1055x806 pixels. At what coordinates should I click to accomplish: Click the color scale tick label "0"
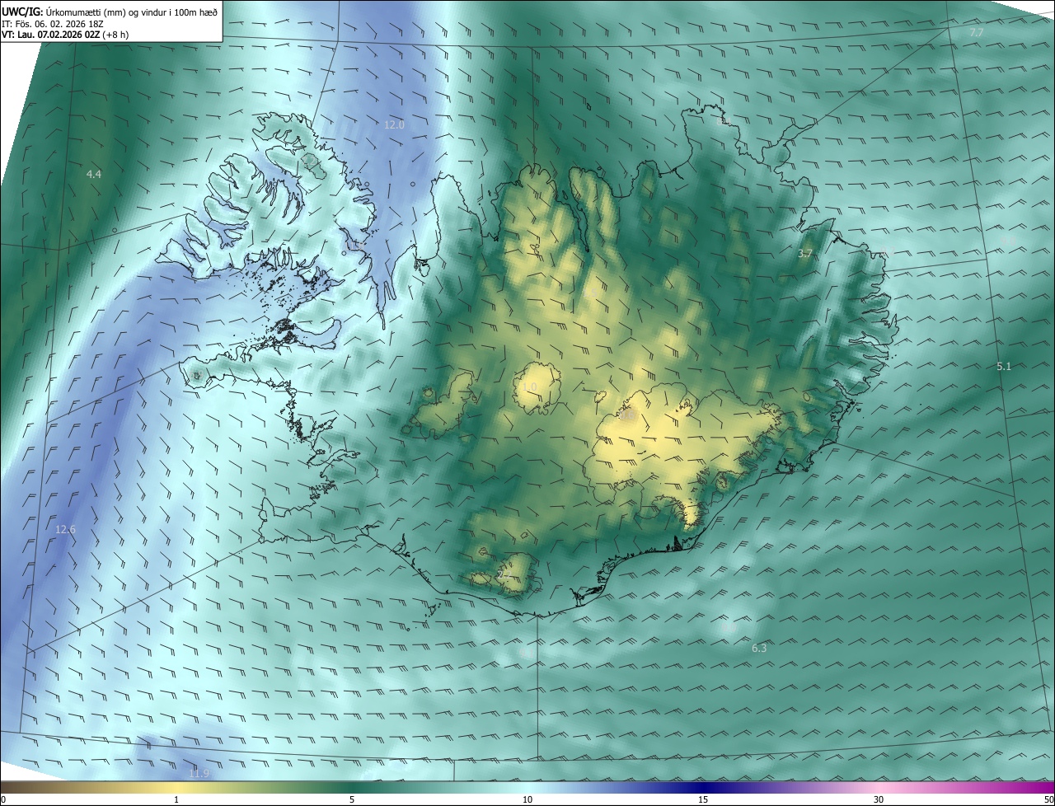coord(3,799)
